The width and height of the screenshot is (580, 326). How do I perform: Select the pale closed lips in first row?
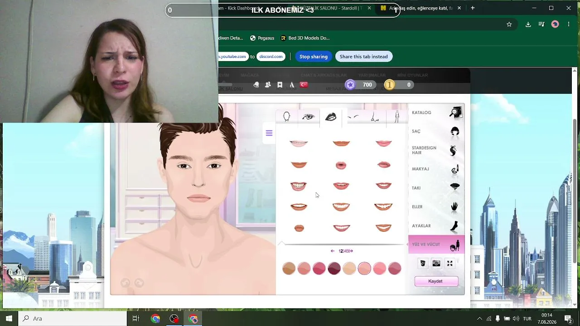tap(299, 144)
